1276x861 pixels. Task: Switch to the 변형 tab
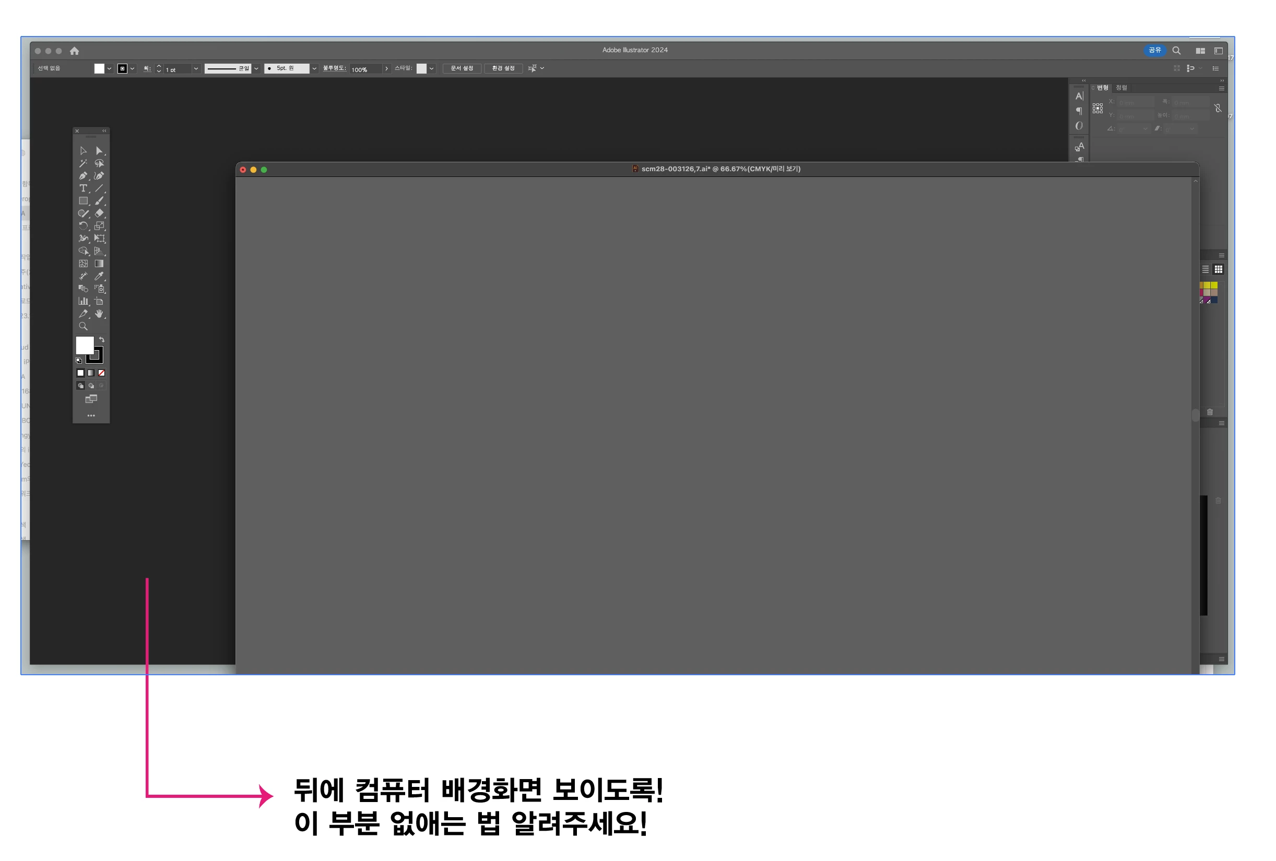pos(1103,88)
